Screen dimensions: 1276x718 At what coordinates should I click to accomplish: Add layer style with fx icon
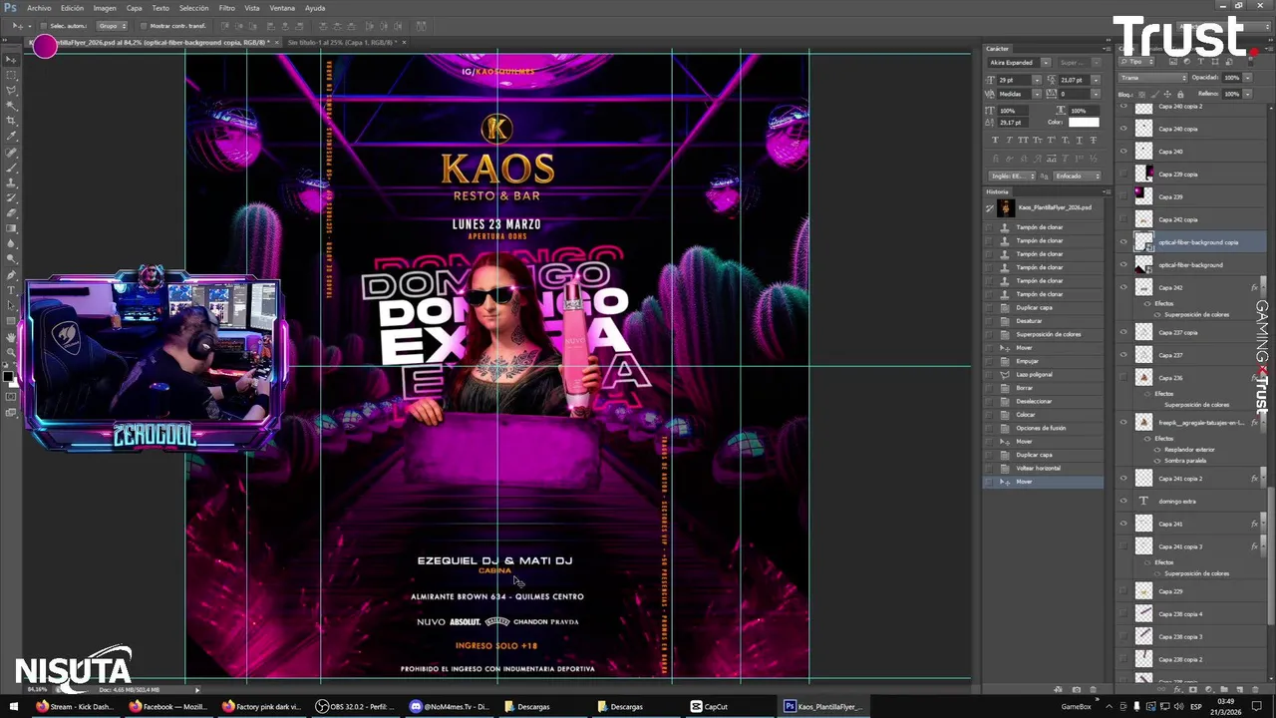coord(1177,689)
